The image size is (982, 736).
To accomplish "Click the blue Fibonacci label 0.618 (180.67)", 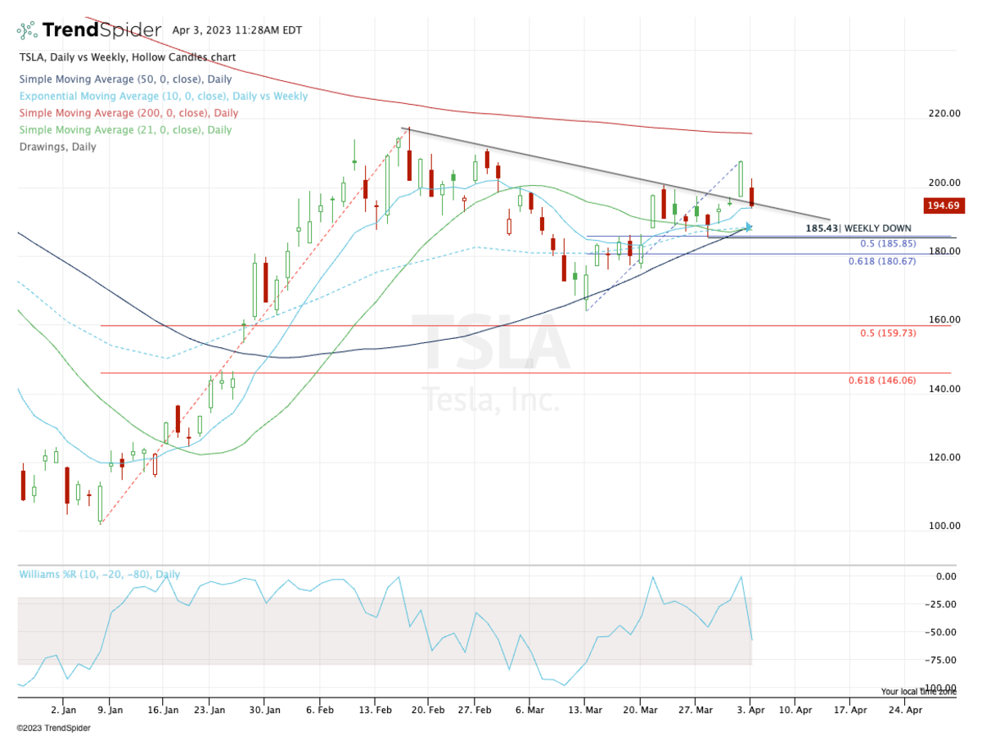I will pyautogui.click(x=882, y=260).
